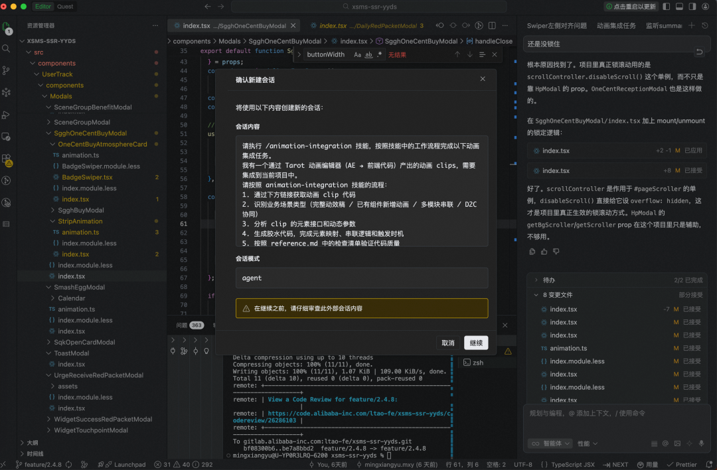Open the Swiper左侧对齐问题 chat tab
The width and height of the screenshot is (717, 470).
[x=556, y=26]
